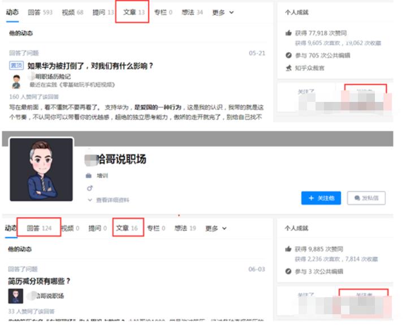406x325 pixels.
Task: Open the 想法 19 tab
Action: point(185,228)
